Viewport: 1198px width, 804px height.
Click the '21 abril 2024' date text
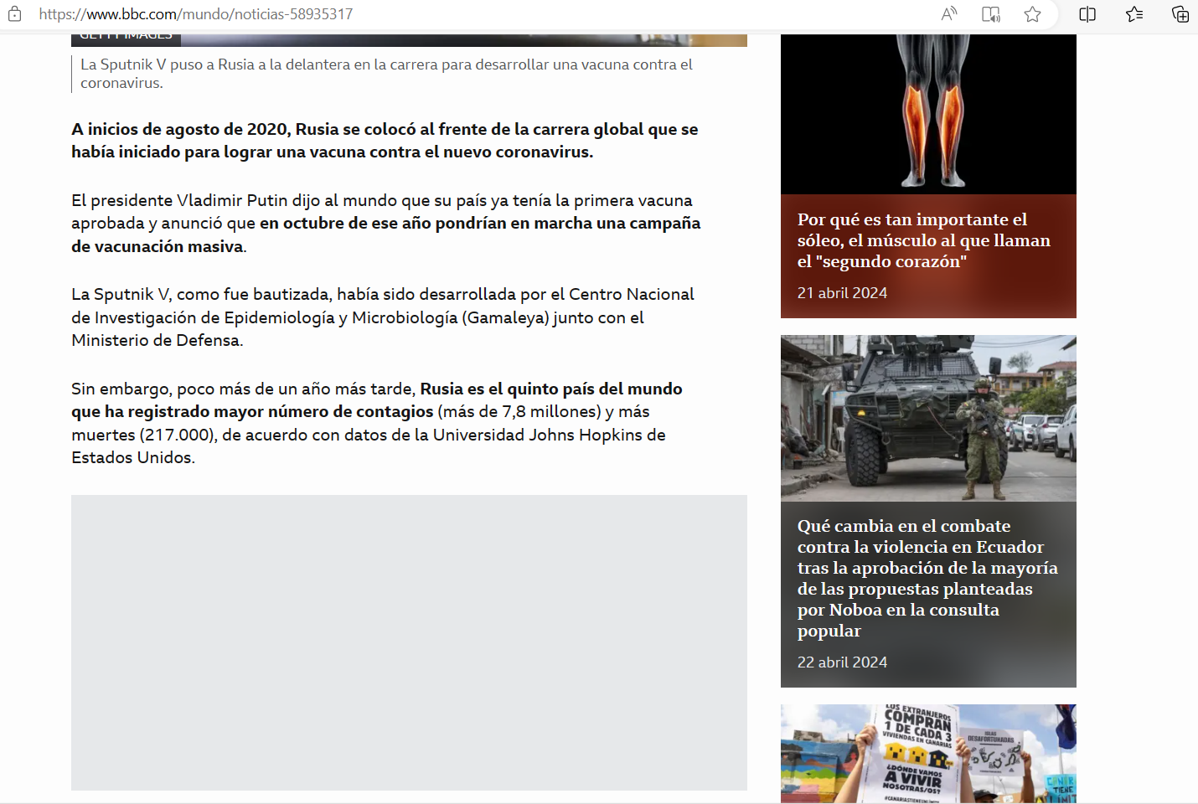point(842,293)
